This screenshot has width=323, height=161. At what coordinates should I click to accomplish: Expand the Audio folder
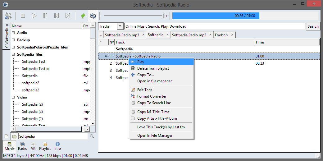coord(13,33)
